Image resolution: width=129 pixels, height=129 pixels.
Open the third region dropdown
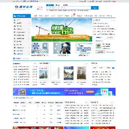tap(109, 68)
